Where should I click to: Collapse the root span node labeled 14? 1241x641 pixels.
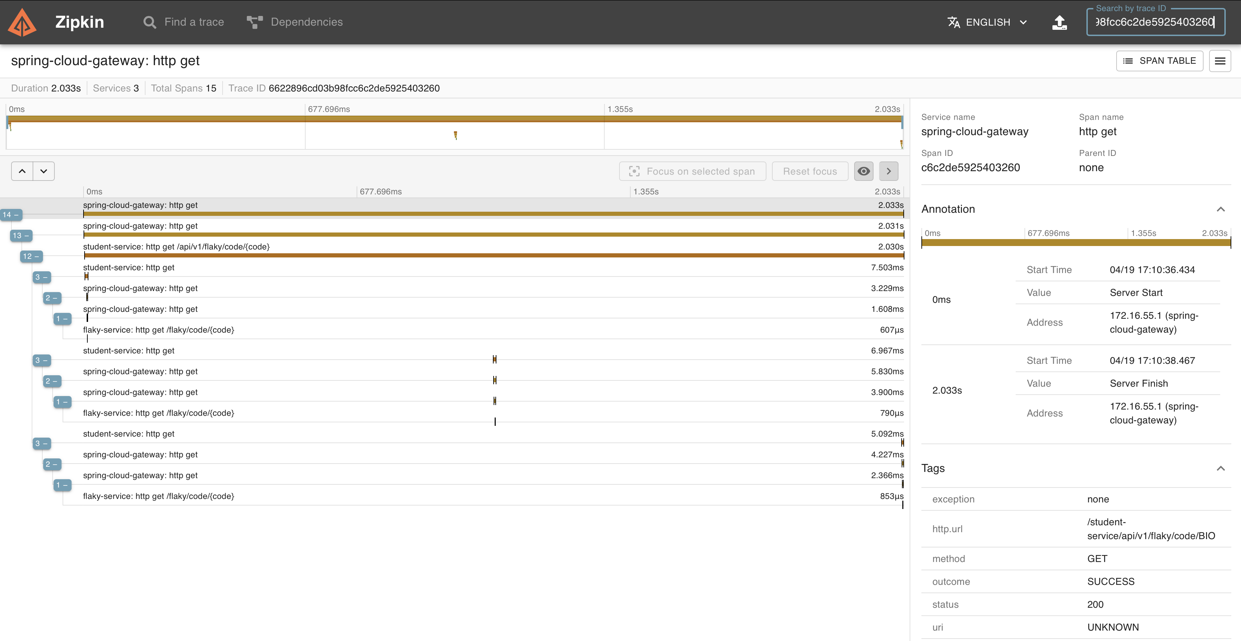click(11, 215)
